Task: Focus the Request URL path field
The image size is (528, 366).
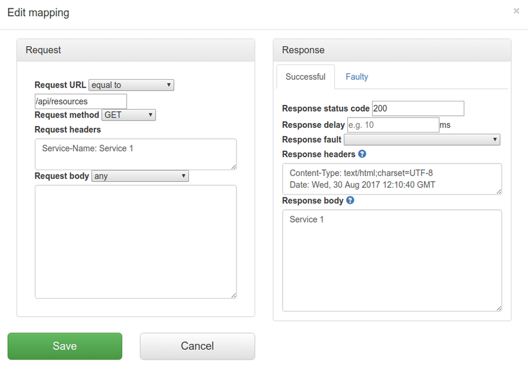Action: [x=81, y=101]
